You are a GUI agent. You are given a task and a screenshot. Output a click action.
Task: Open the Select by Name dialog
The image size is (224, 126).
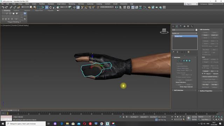[35, 7]
